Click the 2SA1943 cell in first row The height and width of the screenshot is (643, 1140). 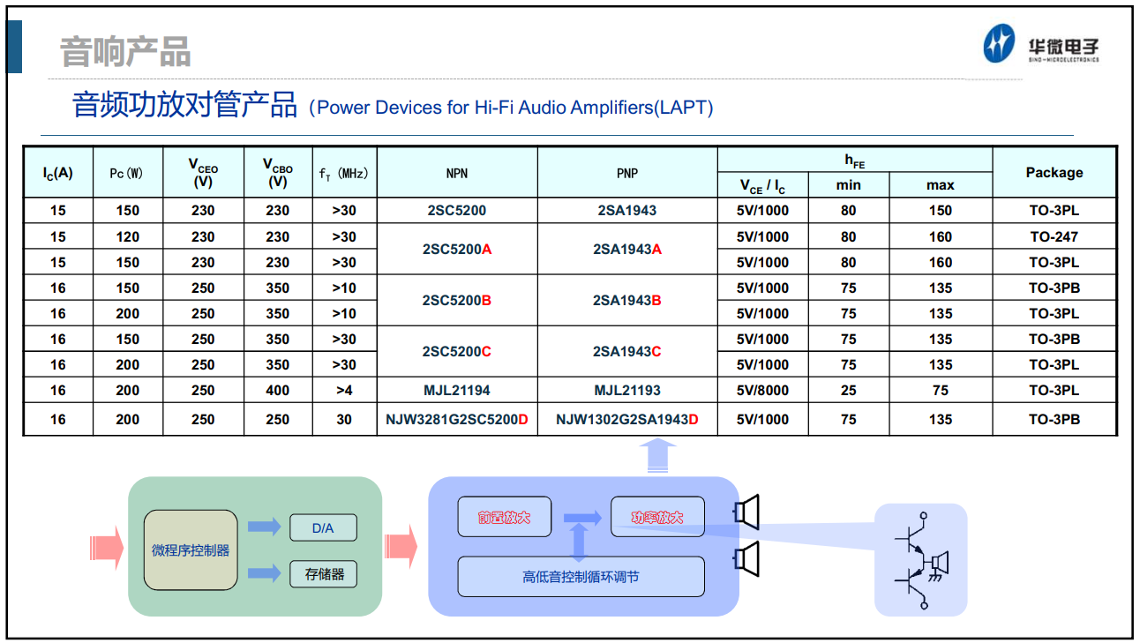[627, 211]
